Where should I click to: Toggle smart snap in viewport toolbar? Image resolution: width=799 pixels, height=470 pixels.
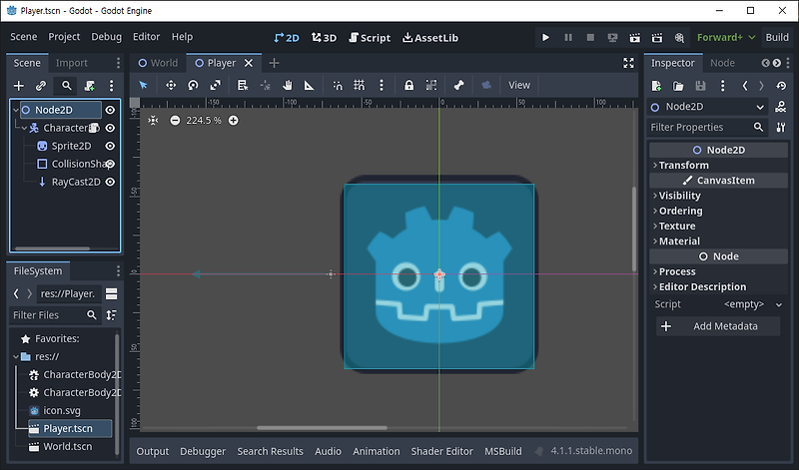(x=338, y=85)
